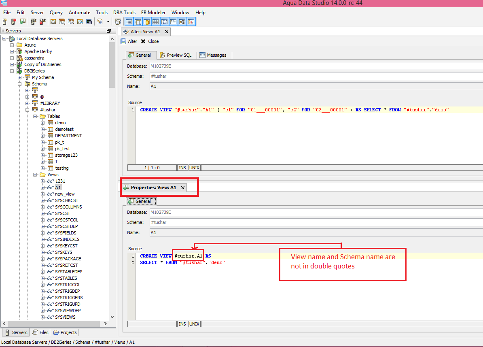This screenshot has width=483, height=347.
Task: Collapse the #tushar schema node
Action: coord(28,110)
